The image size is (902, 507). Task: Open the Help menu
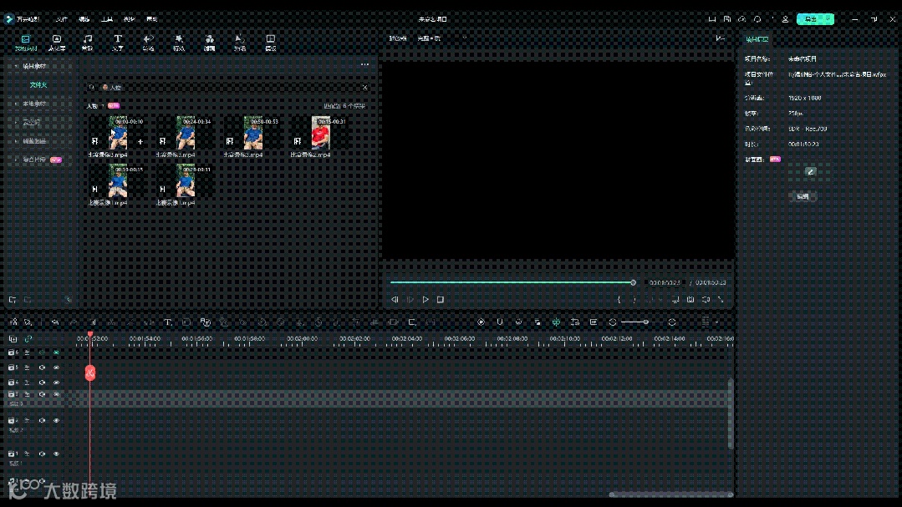click(x=152, y=19)
